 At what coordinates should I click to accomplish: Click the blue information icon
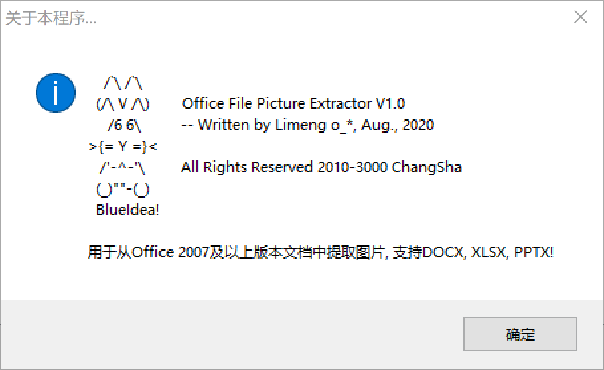point(56,93)
